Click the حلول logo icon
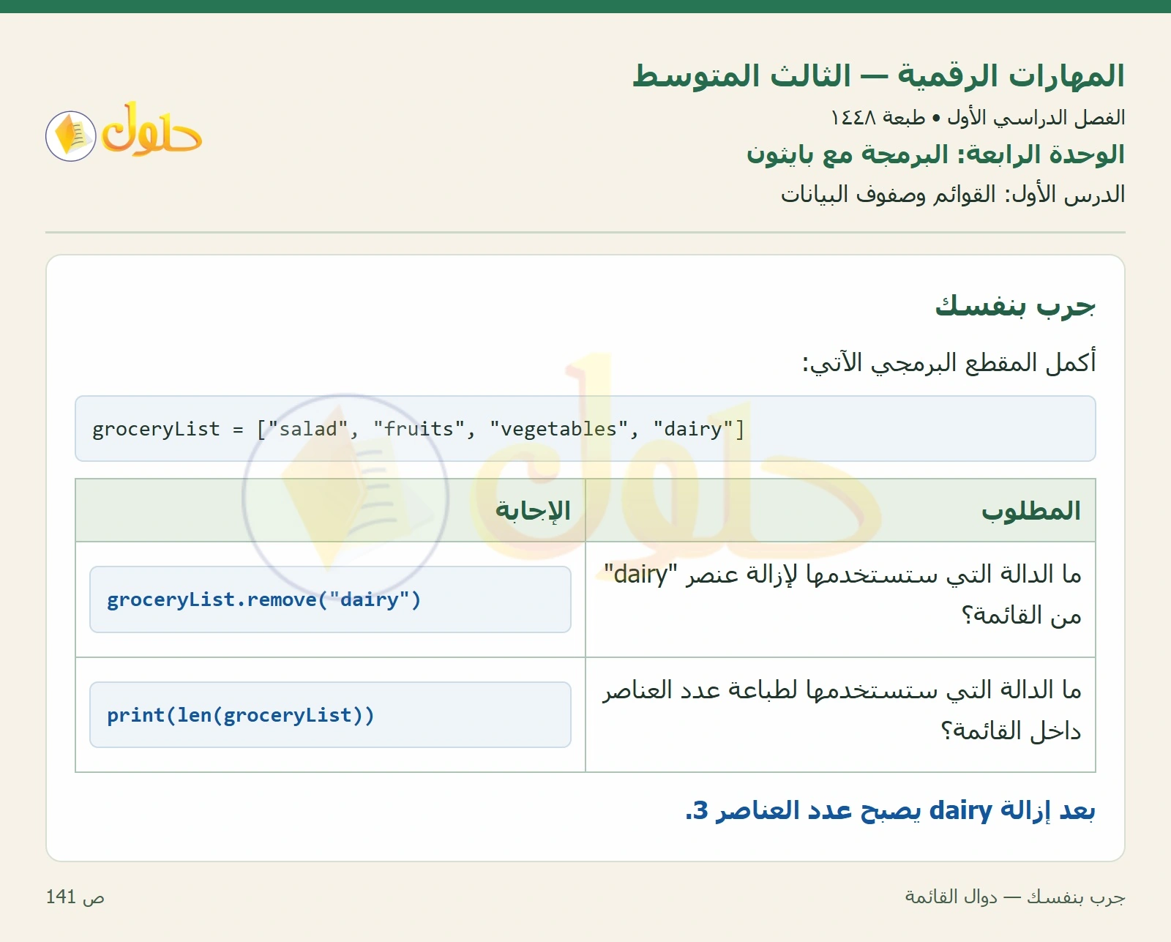 click(x=124, y=132)
